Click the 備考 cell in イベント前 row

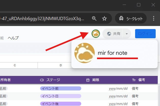[135, 88]
